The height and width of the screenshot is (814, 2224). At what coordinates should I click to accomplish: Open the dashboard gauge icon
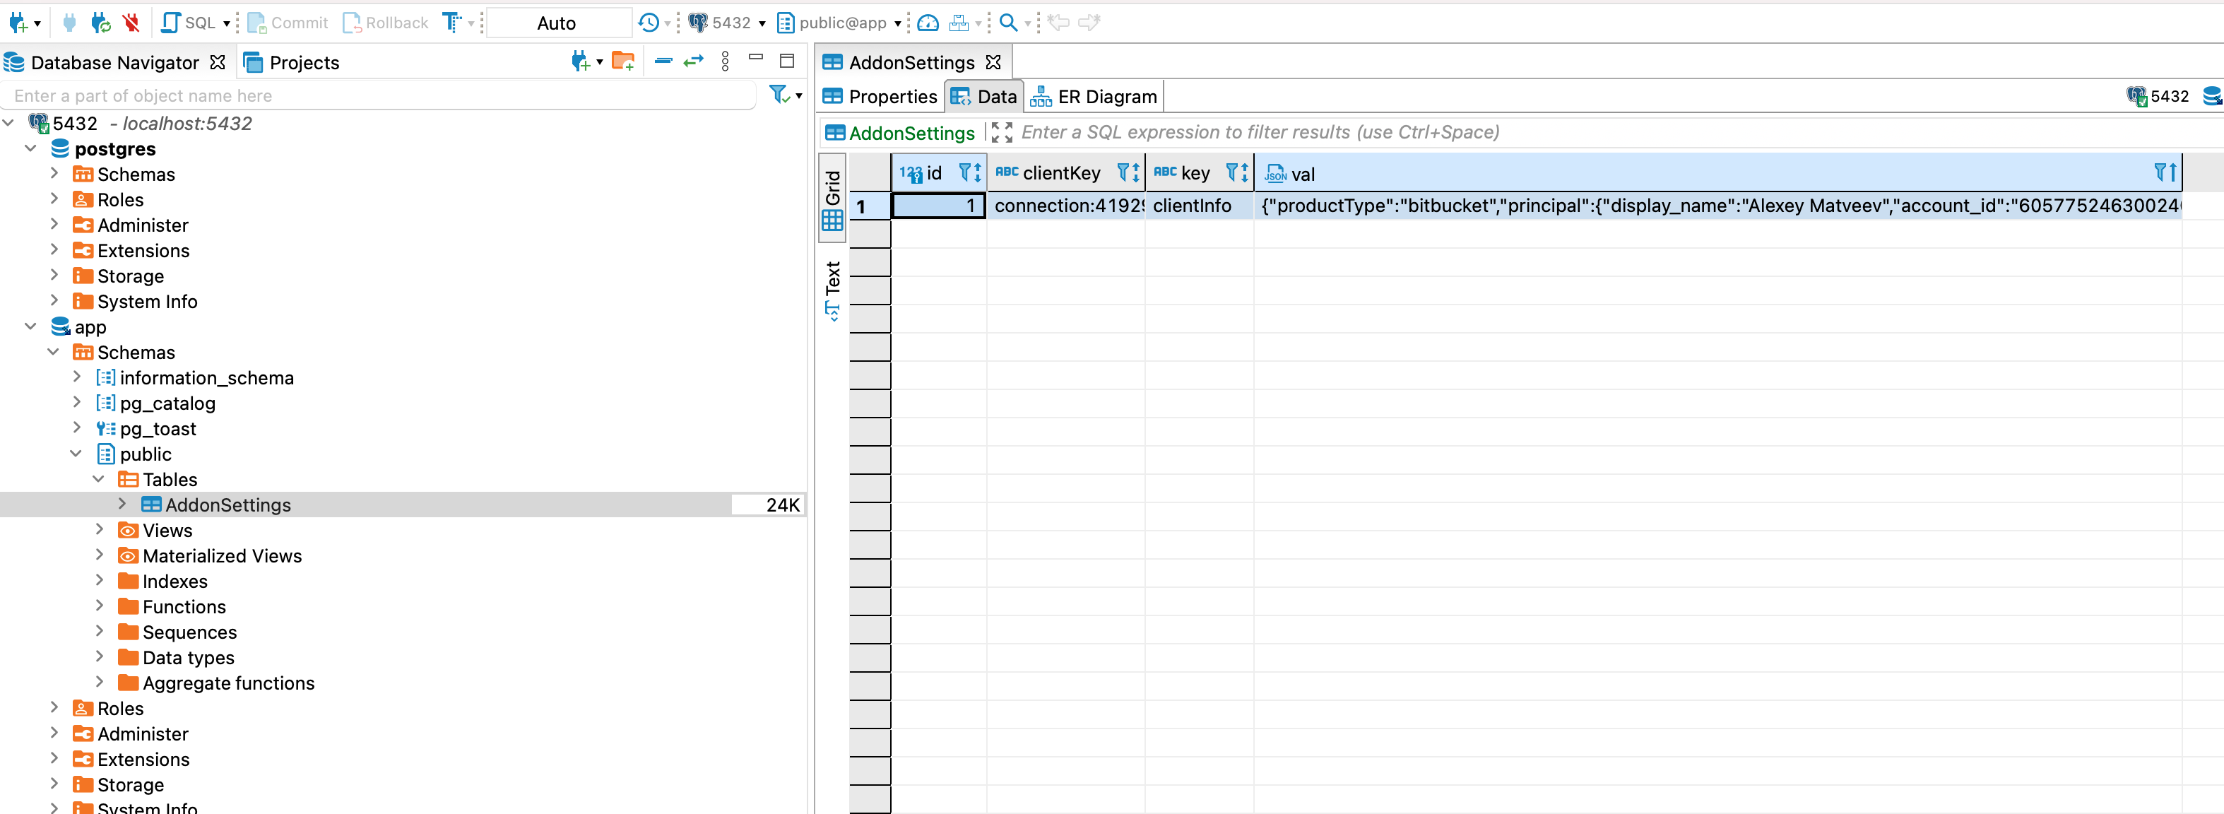pyautogui.click(x=928, y=23)
